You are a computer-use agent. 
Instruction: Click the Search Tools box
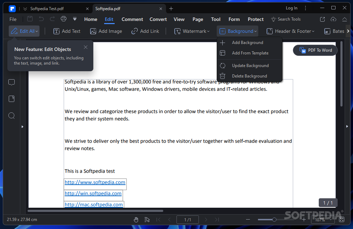click(286, 19)
